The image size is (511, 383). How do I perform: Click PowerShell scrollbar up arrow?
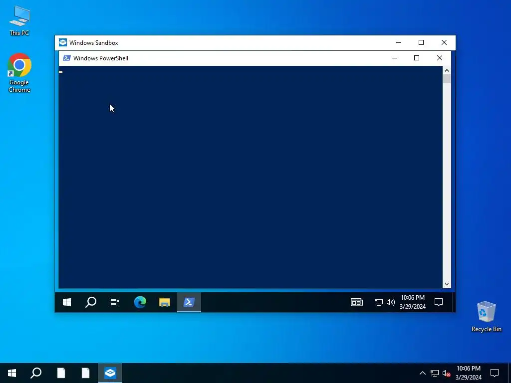click(447, 70)
